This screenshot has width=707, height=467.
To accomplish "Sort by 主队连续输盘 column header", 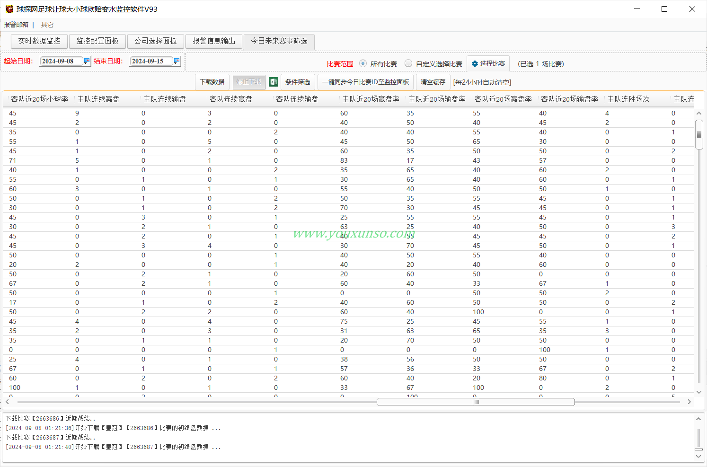I will [174, 99].
